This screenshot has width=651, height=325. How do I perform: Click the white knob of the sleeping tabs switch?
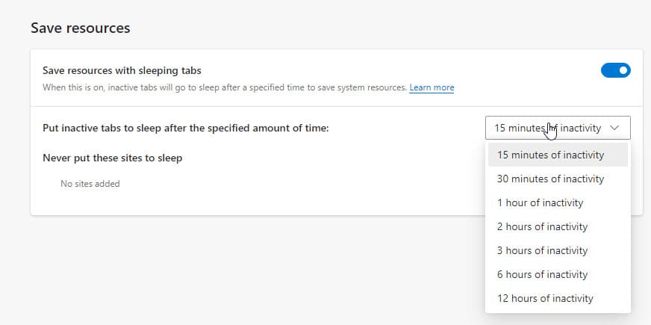point(623,70)
